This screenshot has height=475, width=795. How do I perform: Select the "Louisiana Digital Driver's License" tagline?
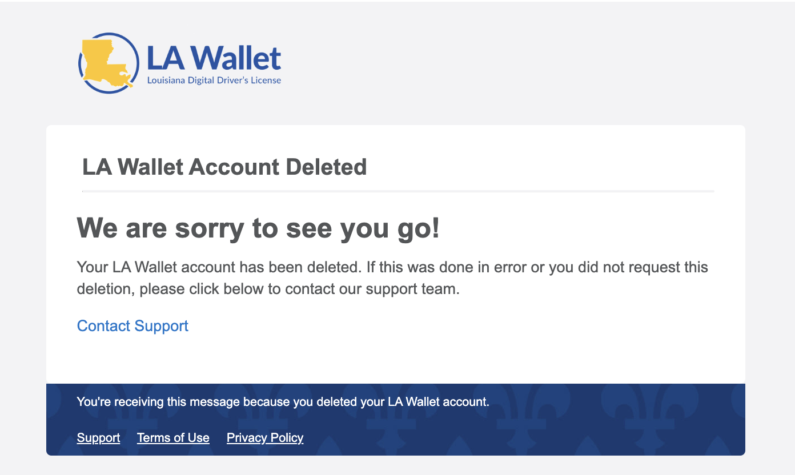click(x=214, y=80)
